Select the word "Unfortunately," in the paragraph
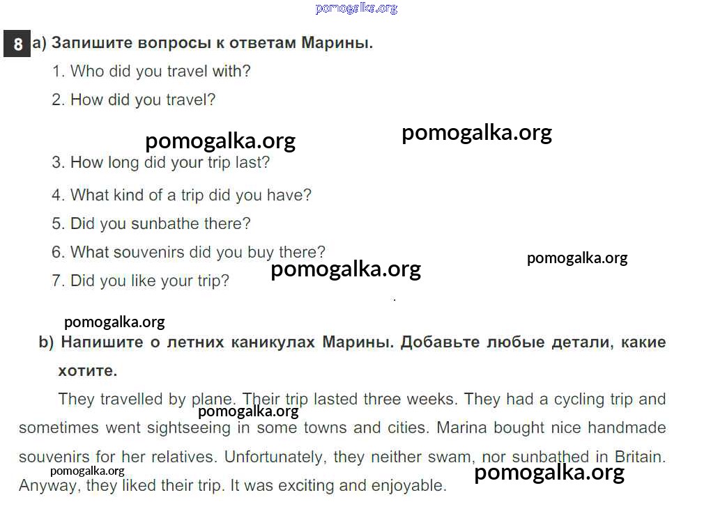This screenshot has width=711, height=527. tap(275, 457)
